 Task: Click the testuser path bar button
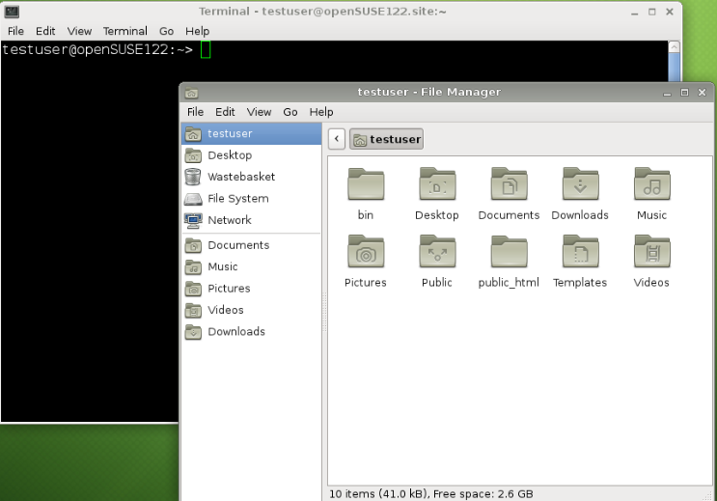(x=386, y=139)
